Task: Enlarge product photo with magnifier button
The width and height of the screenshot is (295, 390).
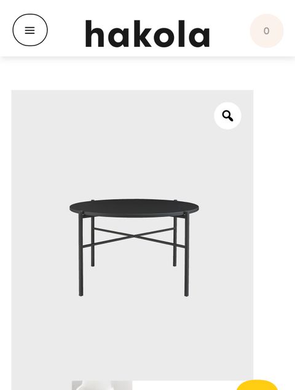Action: (227, 116)
